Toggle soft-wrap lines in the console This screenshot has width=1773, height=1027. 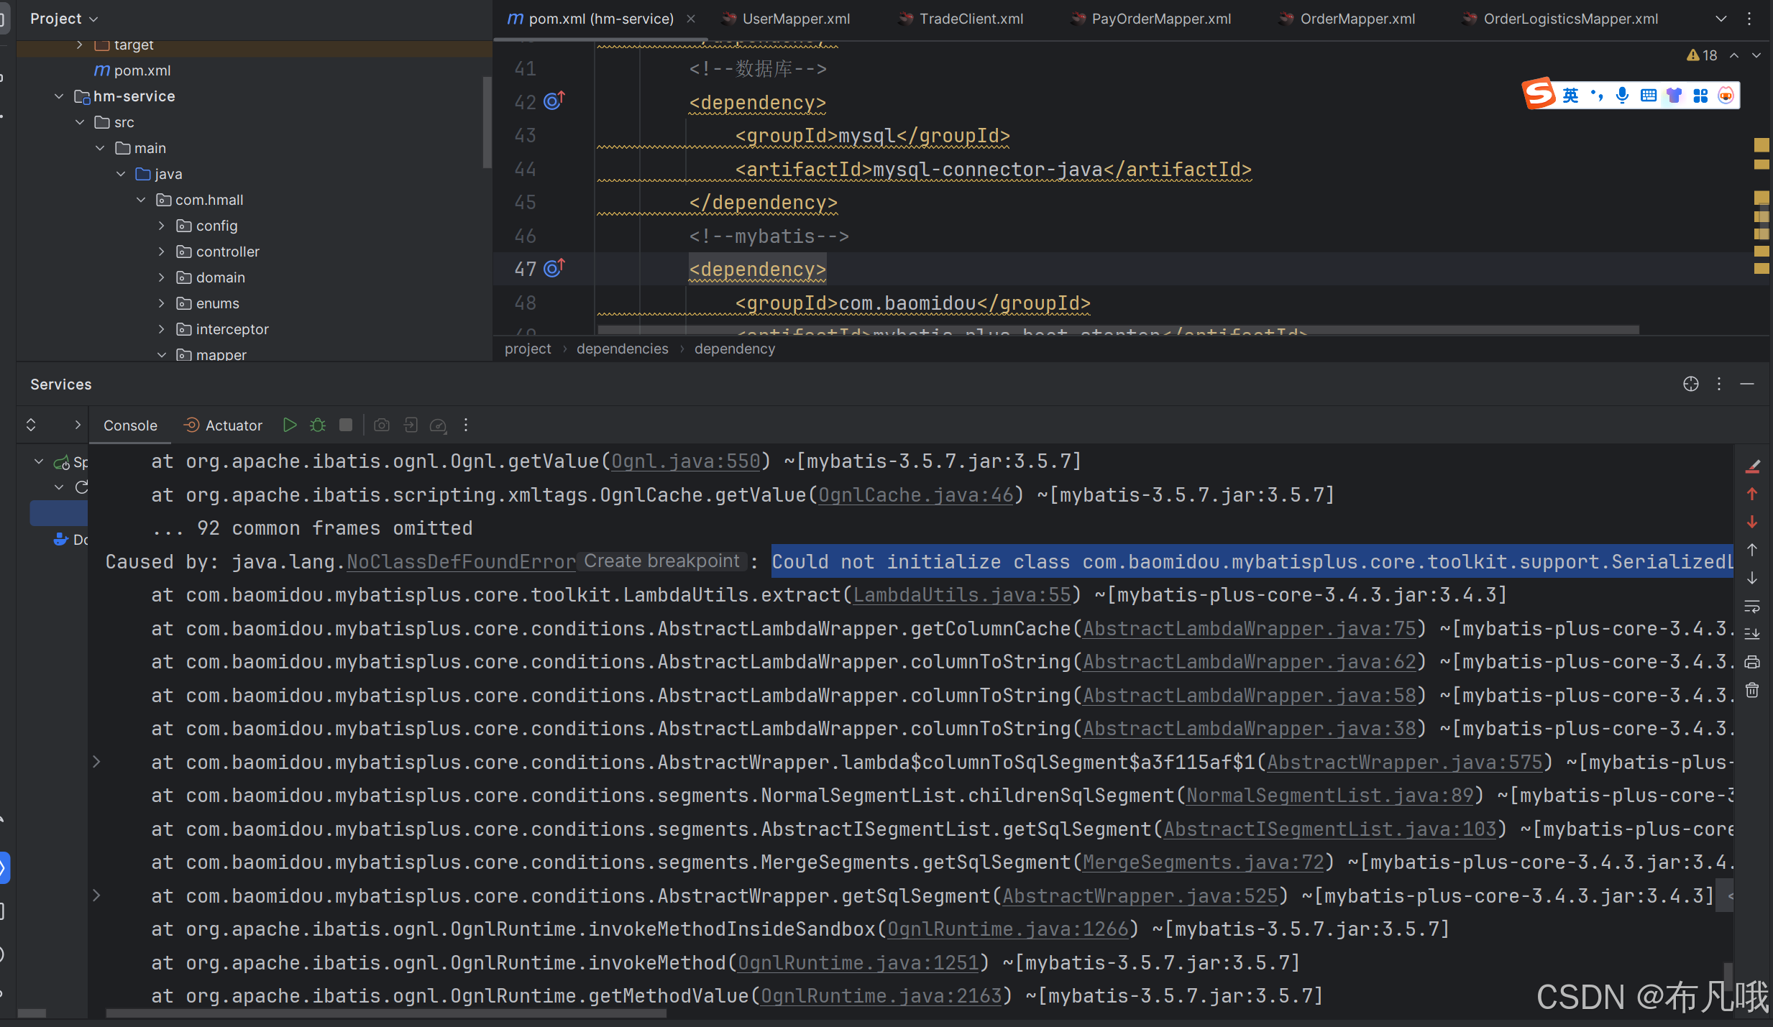1752,607
